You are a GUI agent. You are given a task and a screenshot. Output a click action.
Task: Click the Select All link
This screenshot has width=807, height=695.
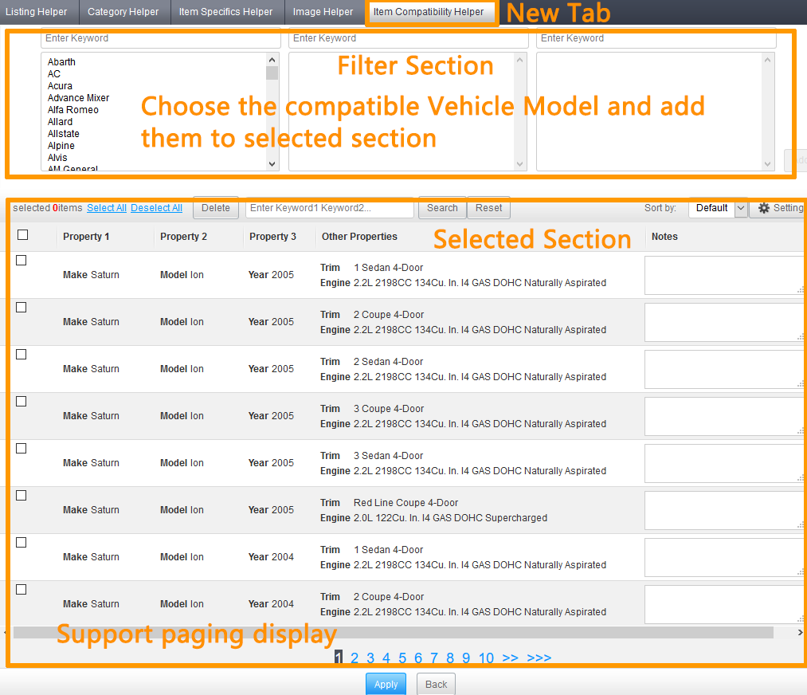(107, 208)
